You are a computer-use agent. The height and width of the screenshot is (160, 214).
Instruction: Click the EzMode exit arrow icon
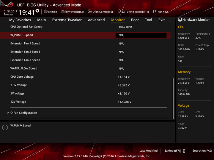click(183, 151)
